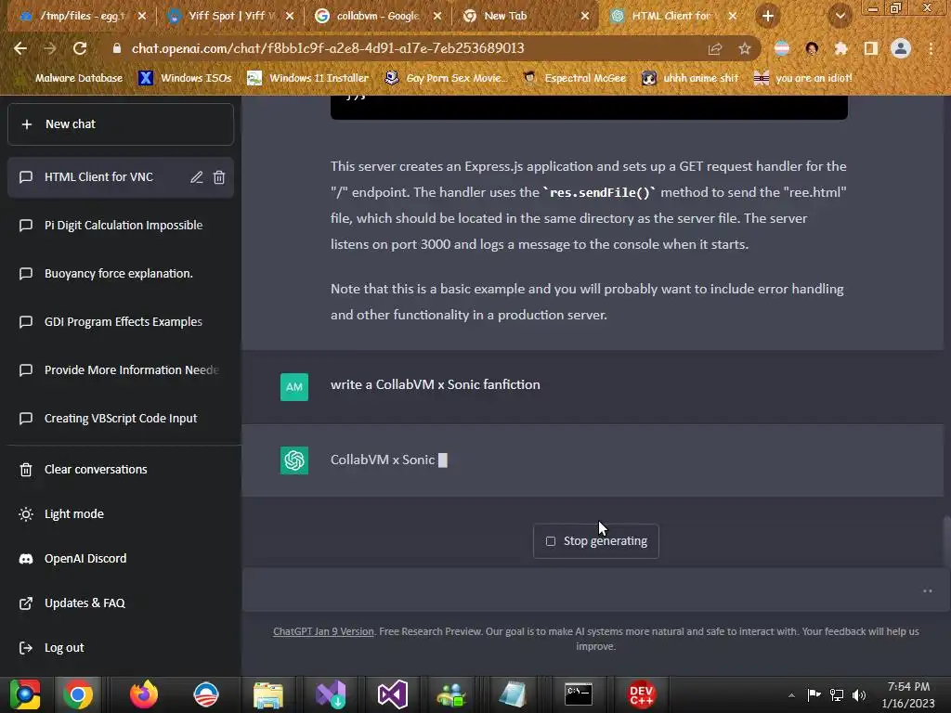
Task: Open Buoyancy force explanation chat
Action: pyautogui.click(x=121, y=274)
